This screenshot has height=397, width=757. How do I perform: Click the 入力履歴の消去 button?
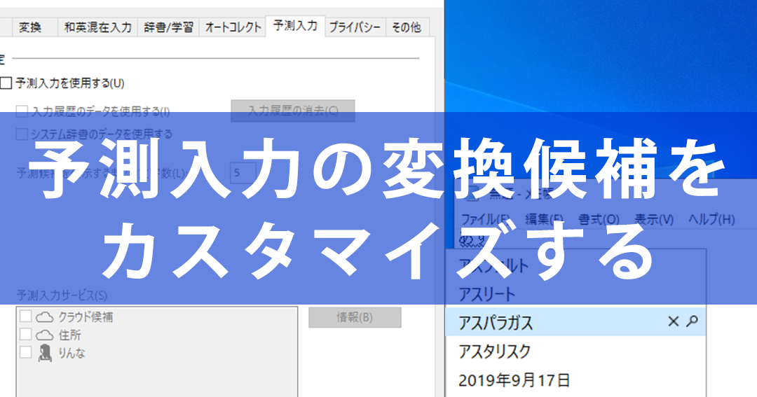[293, 111]
